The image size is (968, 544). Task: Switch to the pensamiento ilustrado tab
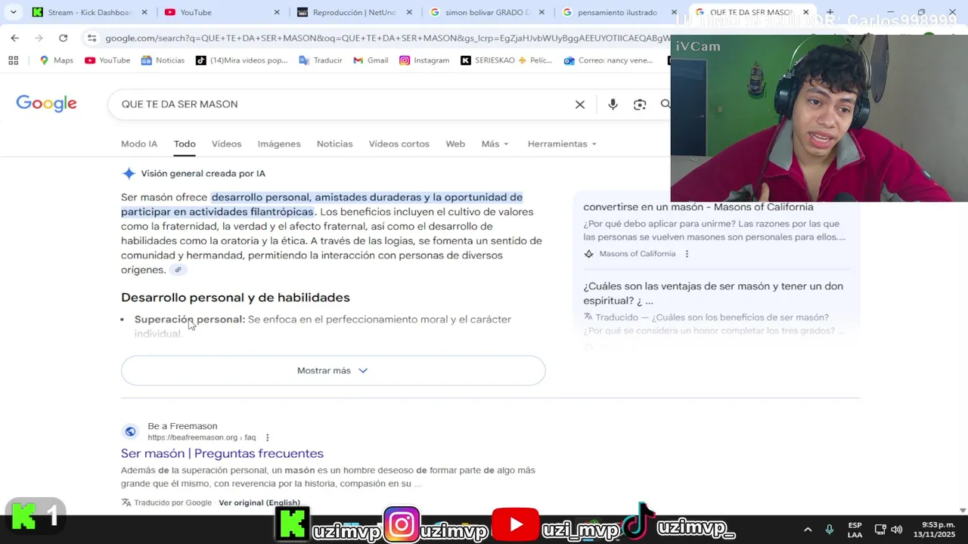[x=619, y=12]
